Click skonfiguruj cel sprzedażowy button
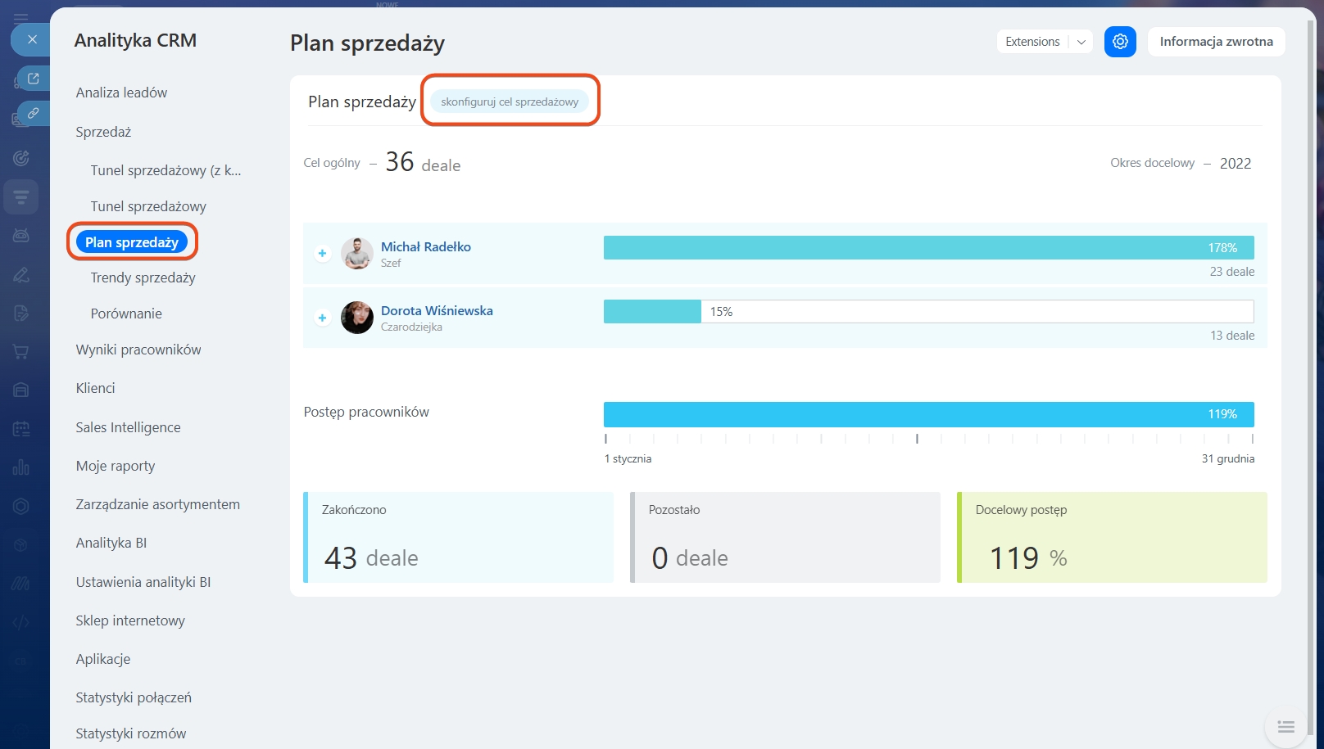Screen dimensions: 1324x749 (x=510, y=102)
